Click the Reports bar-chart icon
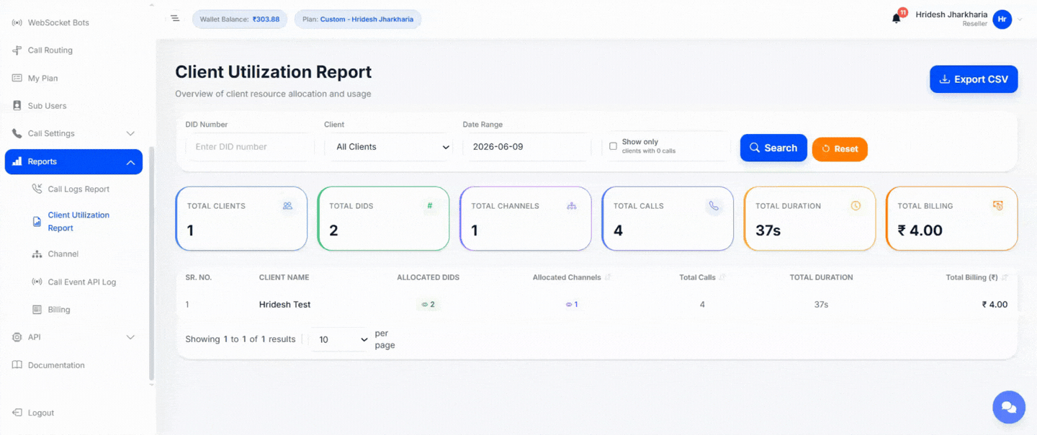 [x=17, y=161]
